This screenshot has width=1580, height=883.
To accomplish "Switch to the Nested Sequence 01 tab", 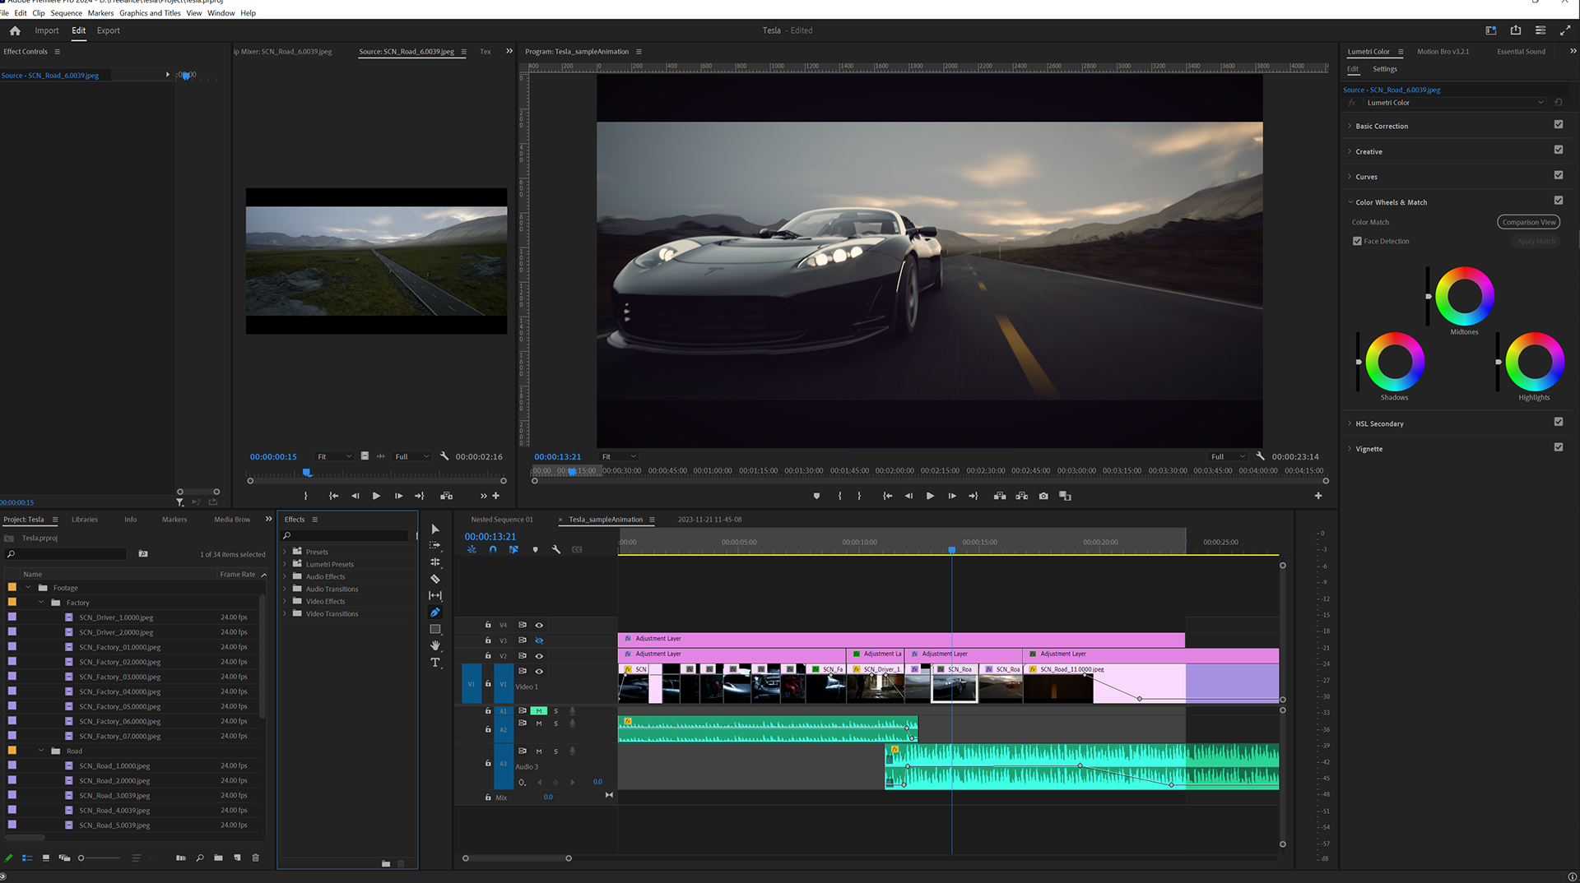I will 501,520.
